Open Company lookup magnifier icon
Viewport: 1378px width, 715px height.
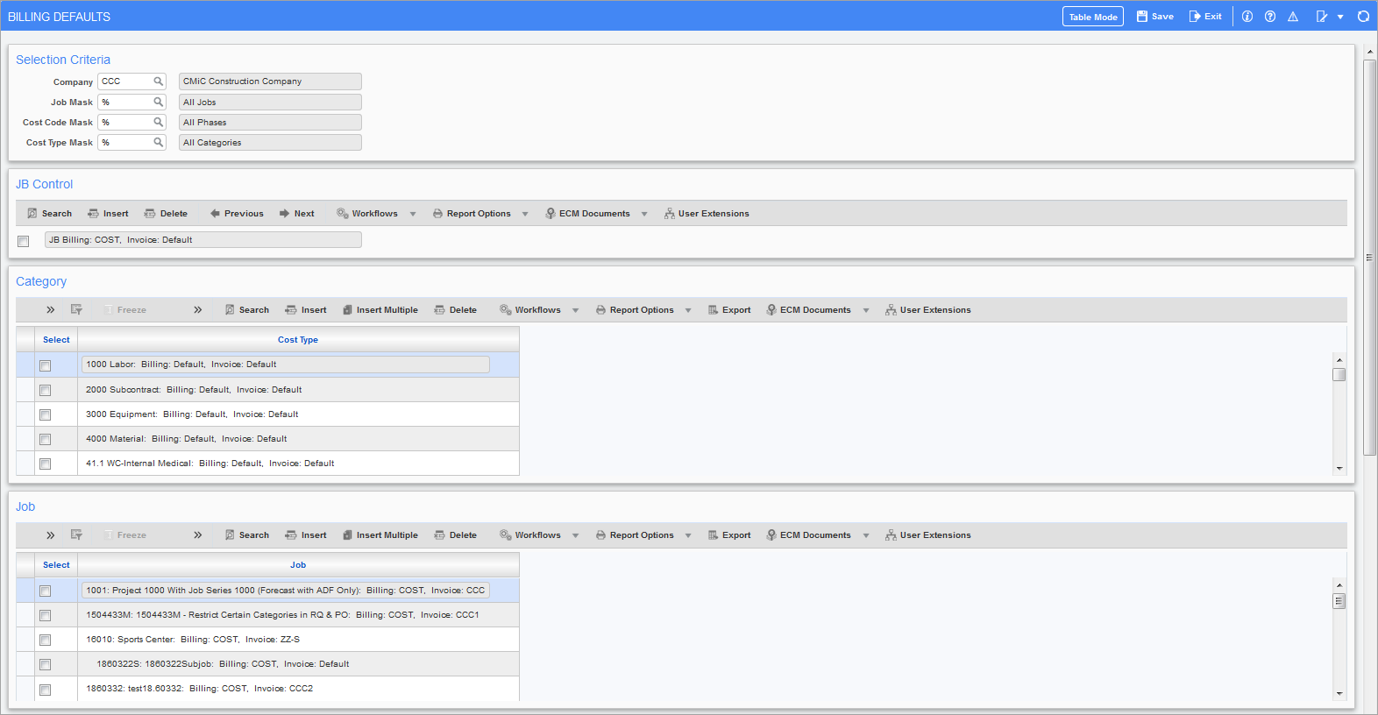point(159,81)
